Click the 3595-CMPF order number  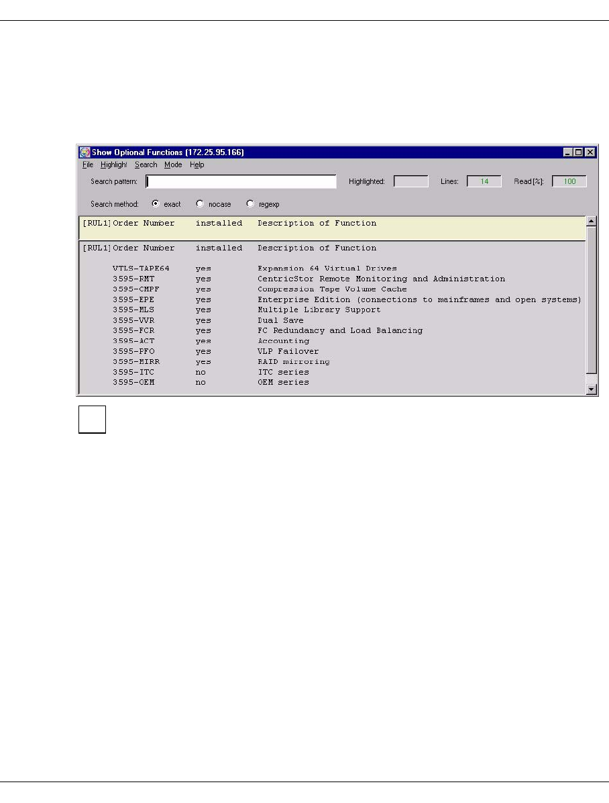136,289
